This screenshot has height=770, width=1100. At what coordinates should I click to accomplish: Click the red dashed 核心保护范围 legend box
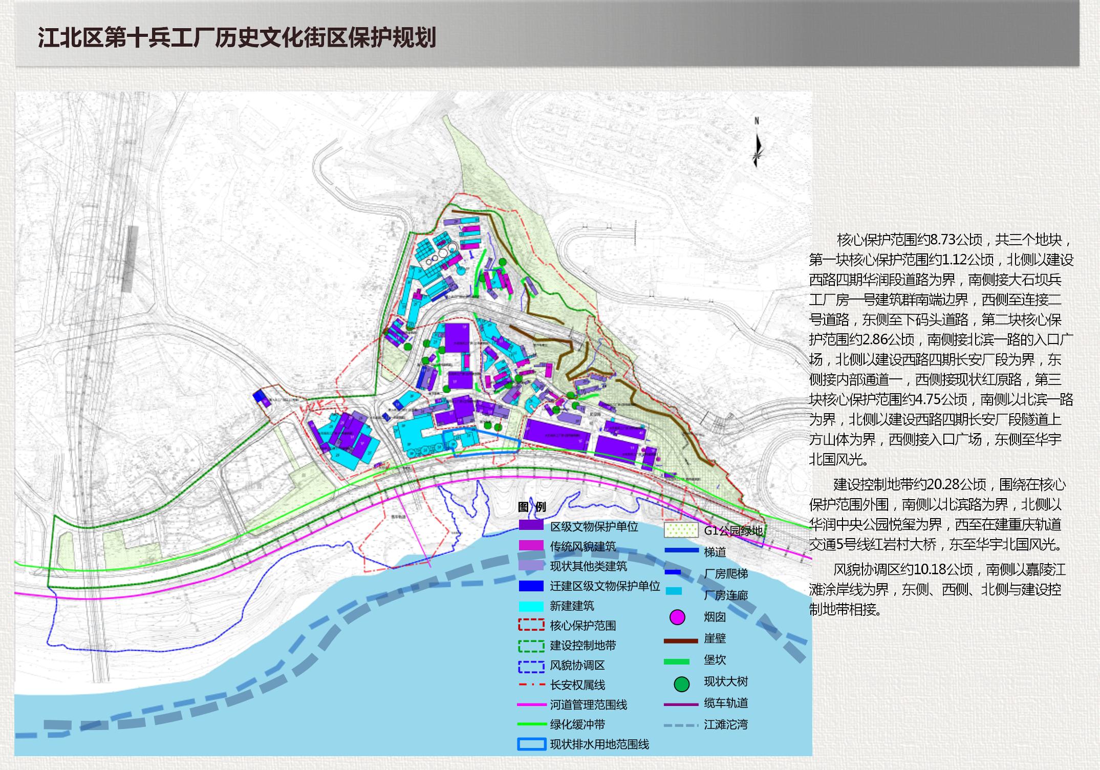point(531,626)
